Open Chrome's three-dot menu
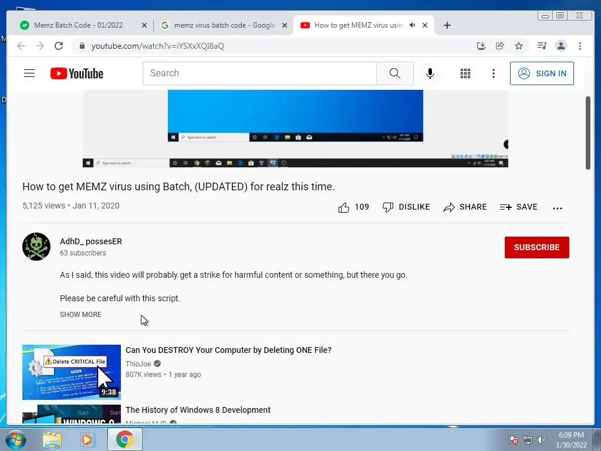The width and height of the screenshot is (601, 451). pos(580,46)
